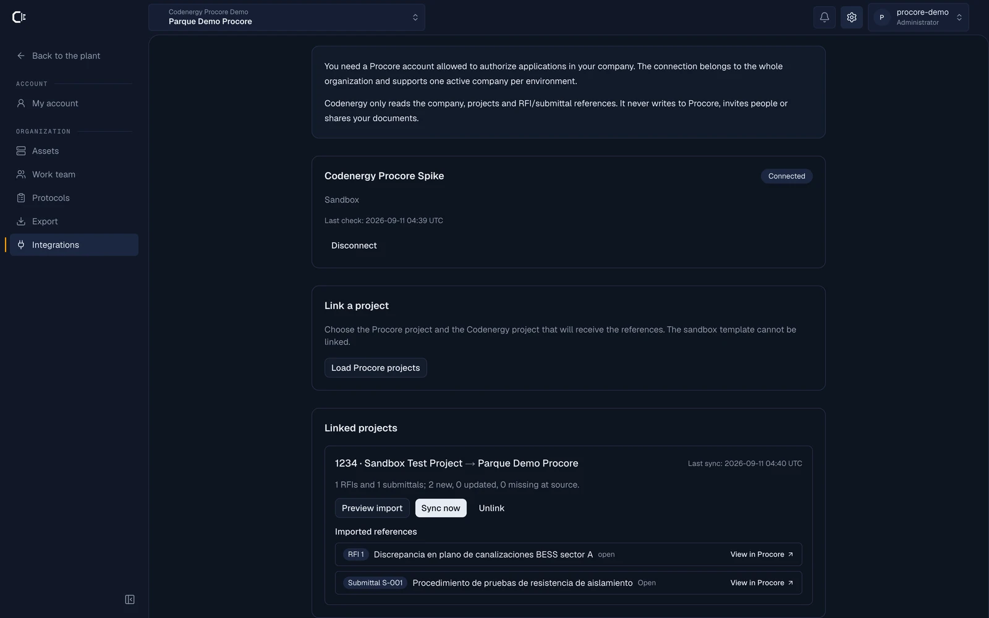Click the RFI 1 badge
Image resolution: width=989 pixels, height=618 pixels.
(356, 554)
